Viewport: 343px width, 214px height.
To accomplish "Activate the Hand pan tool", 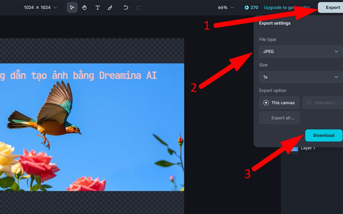I will [x=84, y=8].
